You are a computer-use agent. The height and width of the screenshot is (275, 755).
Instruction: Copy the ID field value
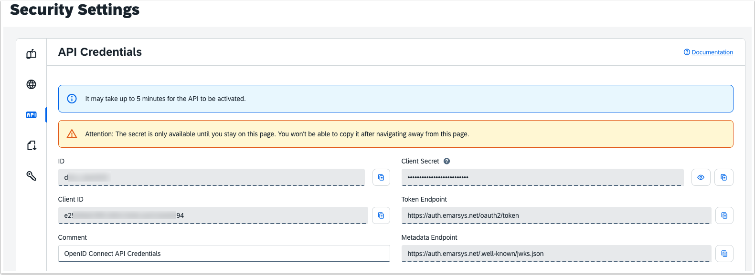pos(381,177)
